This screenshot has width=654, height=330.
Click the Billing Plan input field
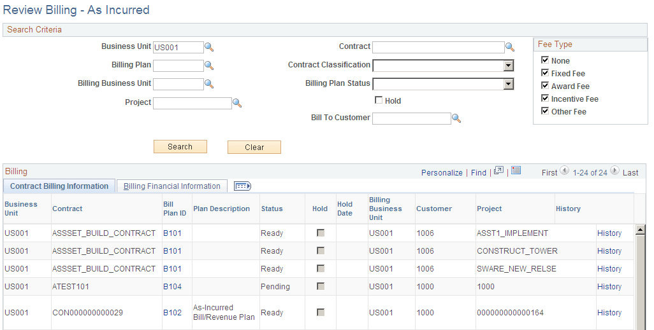[178, 65]
